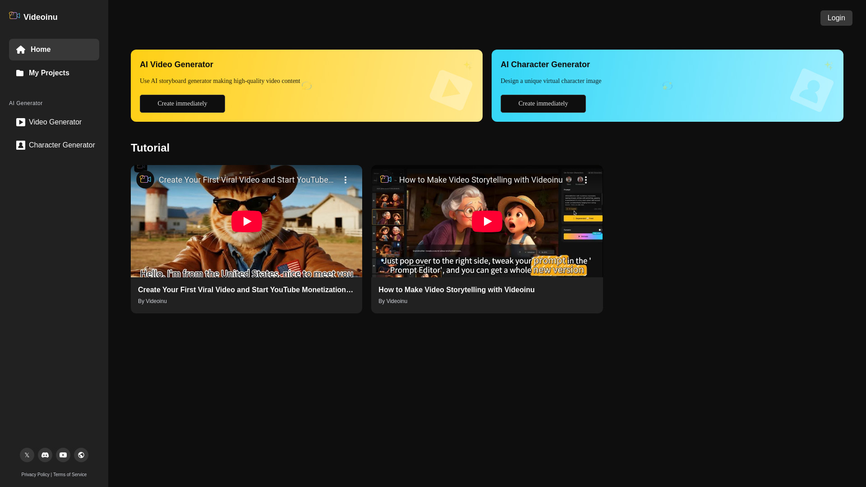Select the Character Generator sidebar icon
The height and width of the screenshot is (487, 866).
click(x=20, y=145)
